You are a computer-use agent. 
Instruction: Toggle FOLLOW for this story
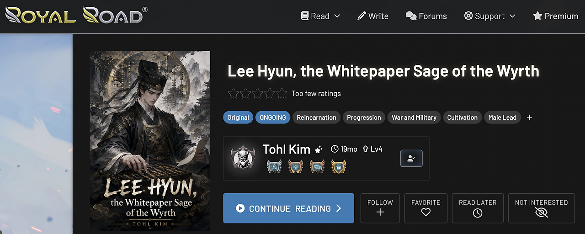point(380,208)
